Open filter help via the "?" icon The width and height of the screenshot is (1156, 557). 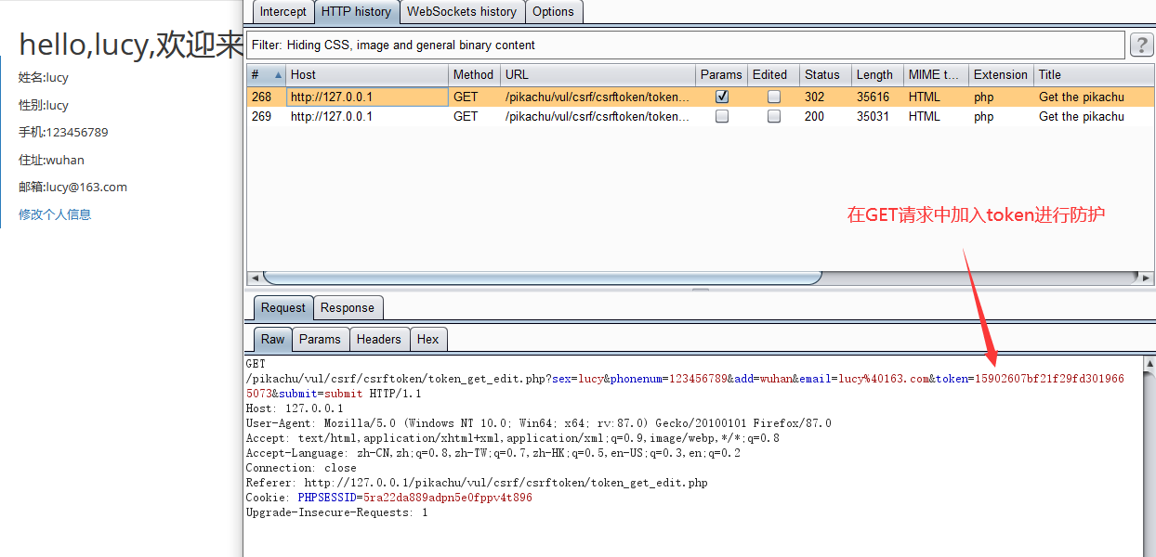coord(1141,44)
